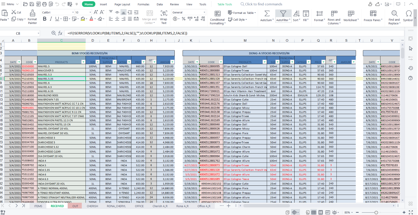Image resolution: width=418 pixels, height=215 pixels.
Task: Align cell contents to the top
Action: [x=111, y=12]
